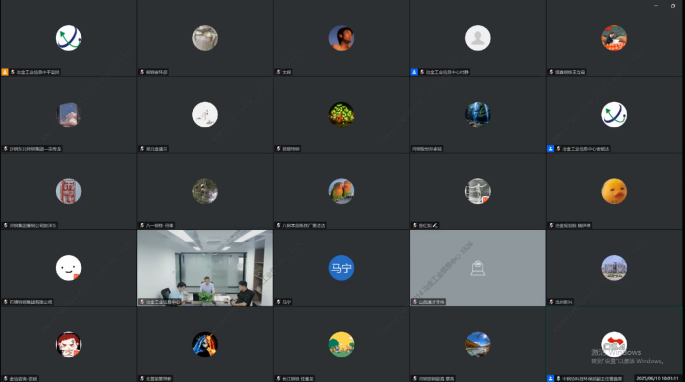The width and height of the screenshot is (685, 382).
Task: Click the default gray person avatar
Action: coord(478,38)
